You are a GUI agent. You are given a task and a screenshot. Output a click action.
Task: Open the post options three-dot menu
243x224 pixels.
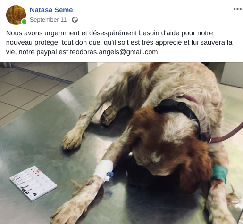(237, 9)
